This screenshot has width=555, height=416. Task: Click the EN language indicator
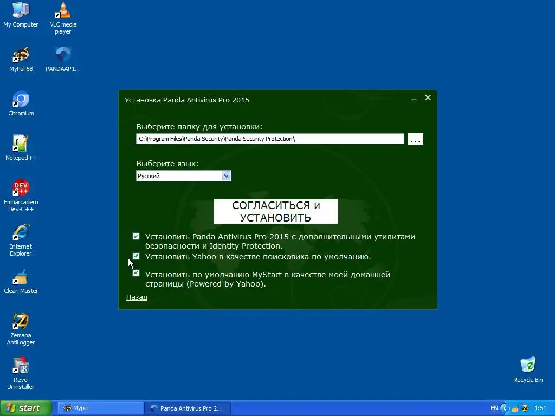click(x=494, y=408)
